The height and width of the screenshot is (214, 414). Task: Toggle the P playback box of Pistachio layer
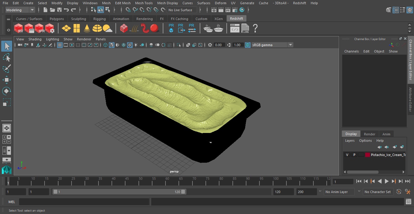pos(354,155)
